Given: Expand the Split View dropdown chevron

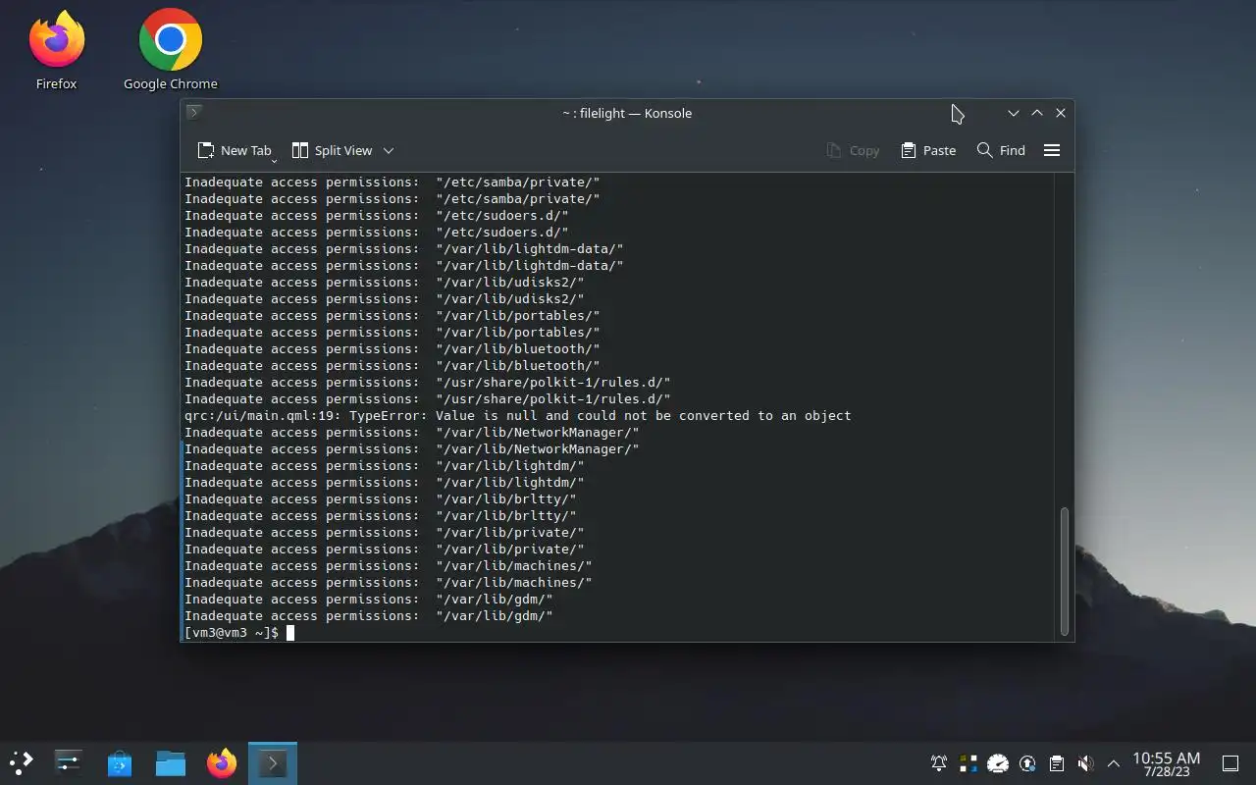Looking at the screenshot, I should [389, 150].
